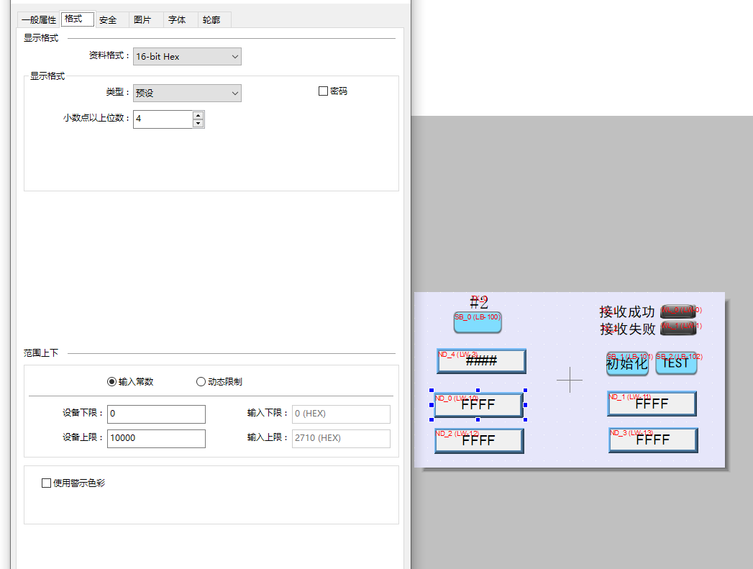This screenshot has width=753, height=569.
Task: Select the ND_1 (LW-11) numeric object
Action: [x=652, y=404]
